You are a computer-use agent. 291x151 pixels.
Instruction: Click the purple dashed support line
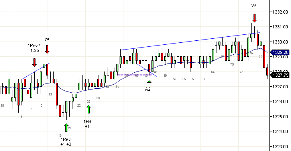coord(135,75)
